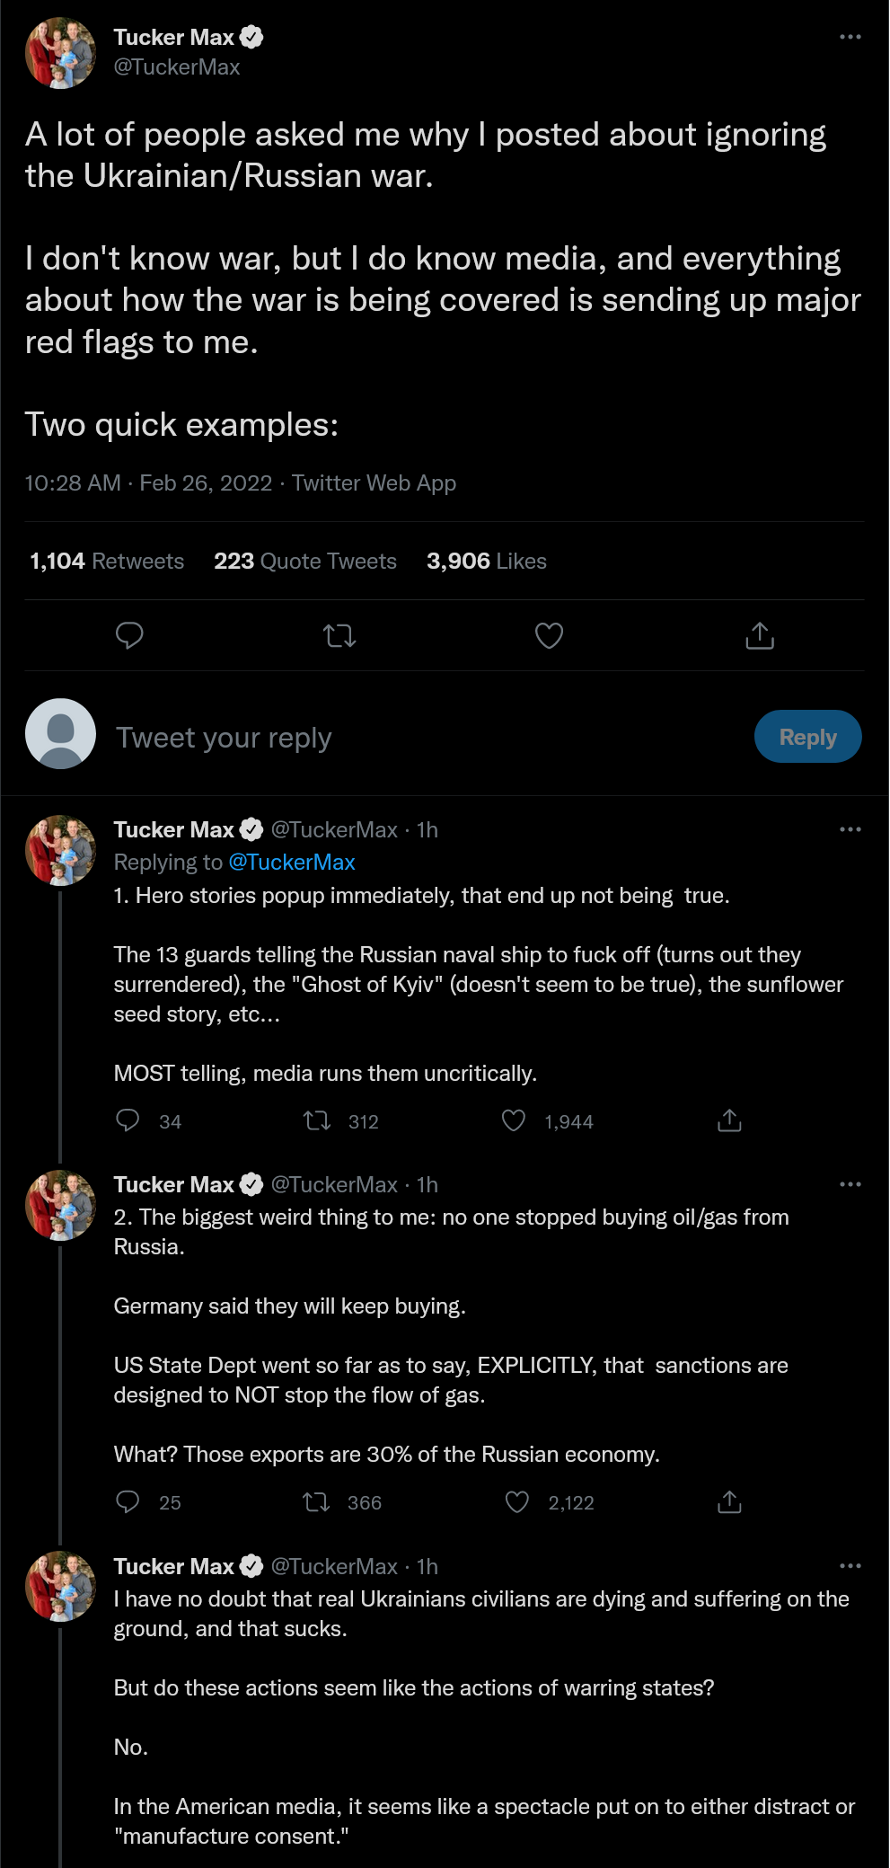890x1868 pixels.
Task: Open the @TuckerMax mention link
Action: pyautogui.click(x=292, y=862)
